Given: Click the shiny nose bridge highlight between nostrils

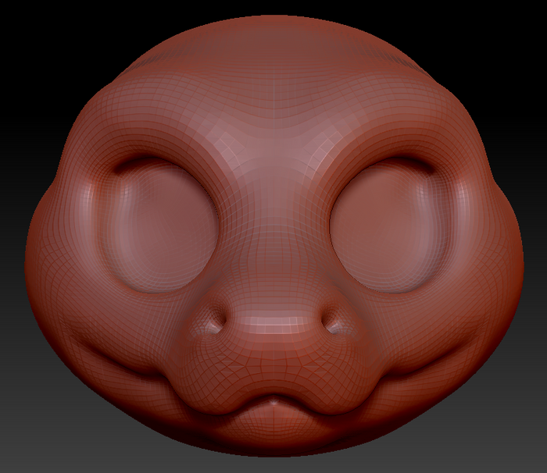Looking at the screenshot, I should click(273, 323).
